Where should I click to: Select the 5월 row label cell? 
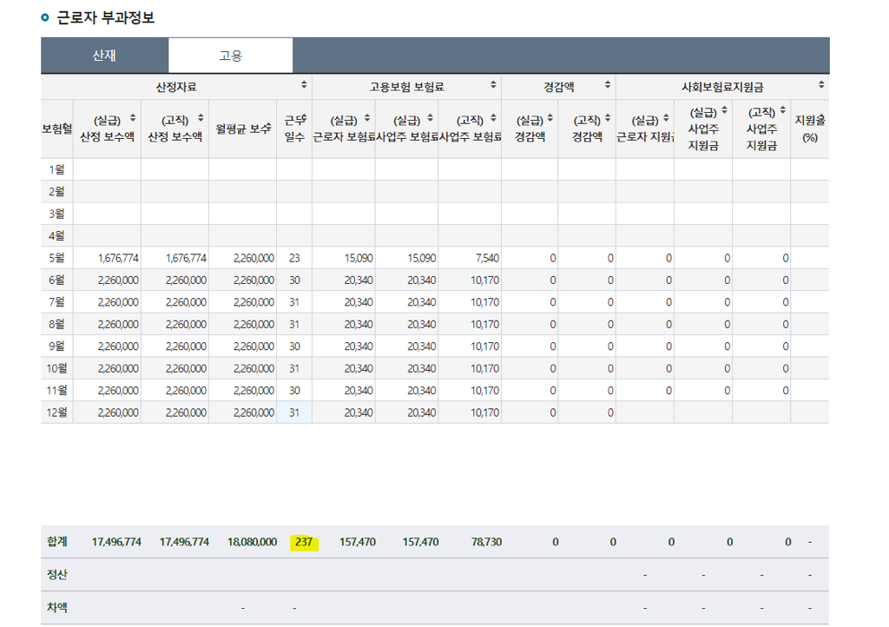click(56, 258)
